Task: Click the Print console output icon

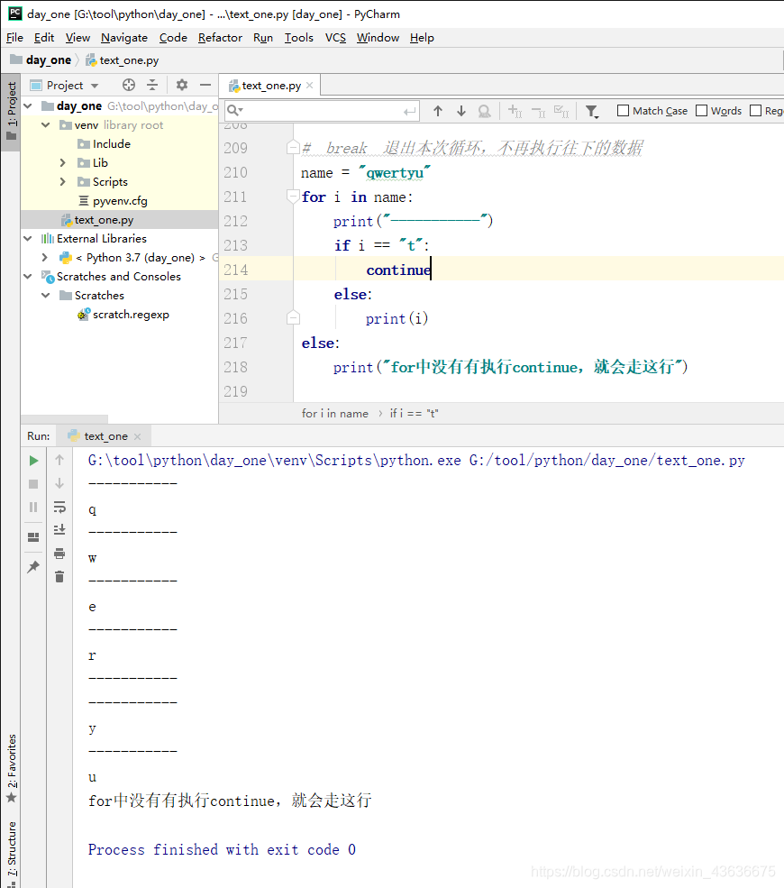Action: pyautogui.click(x=59, y=554)
